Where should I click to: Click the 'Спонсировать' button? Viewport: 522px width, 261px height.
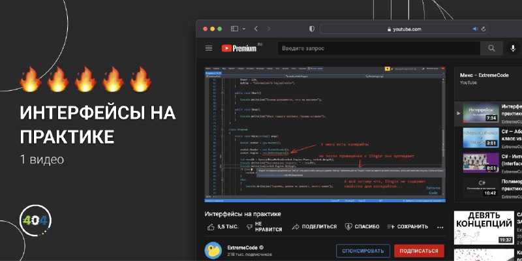pyautogui.click(x=363, y=251)
